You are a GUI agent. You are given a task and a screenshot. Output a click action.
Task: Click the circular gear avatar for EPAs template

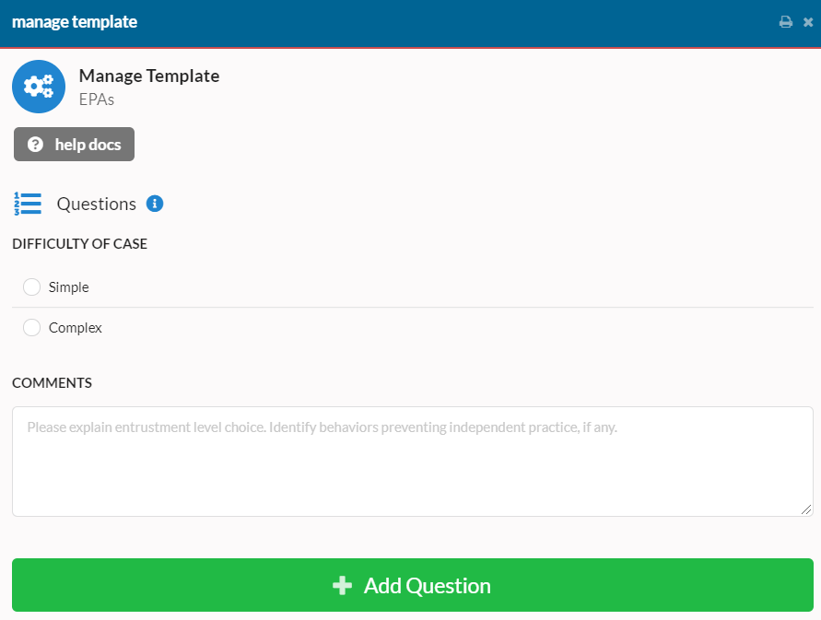38,86
